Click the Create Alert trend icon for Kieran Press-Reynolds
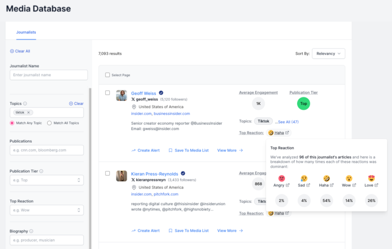 (133, 231)
